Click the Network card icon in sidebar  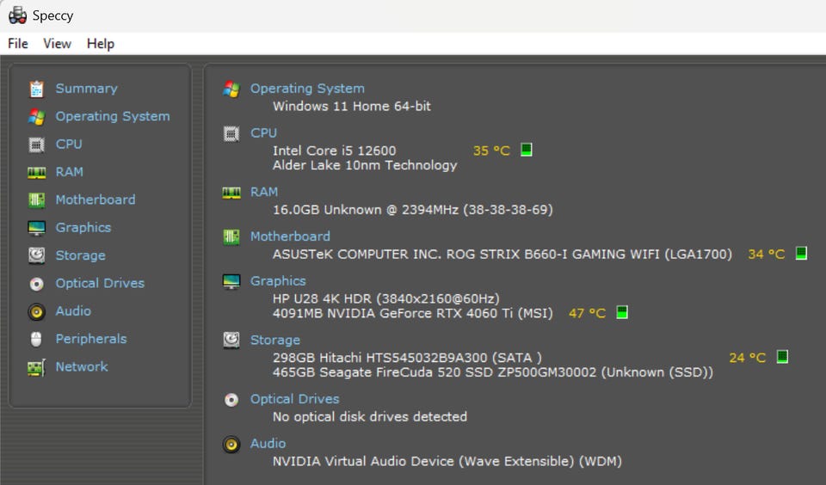click(36, 367)
